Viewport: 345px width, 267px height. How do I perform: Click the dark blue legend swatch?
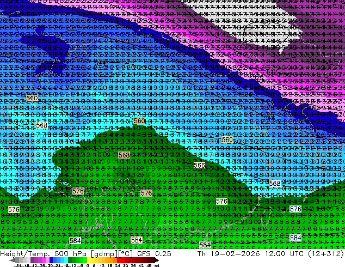[x=51, y=260]
